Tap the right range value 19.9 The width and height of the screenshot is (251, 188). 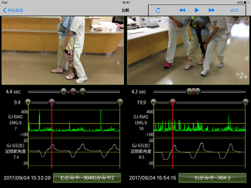point(141,102)
